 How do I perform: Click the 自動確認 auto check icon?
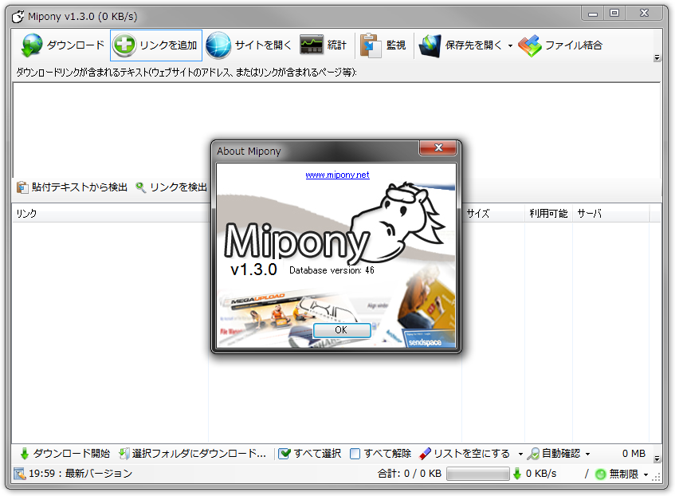(x=533, y=454)
